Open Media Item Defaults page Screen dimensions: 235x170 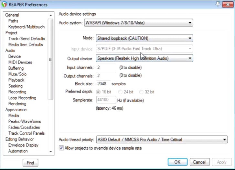pyautogui.click(x=26, y=45)
